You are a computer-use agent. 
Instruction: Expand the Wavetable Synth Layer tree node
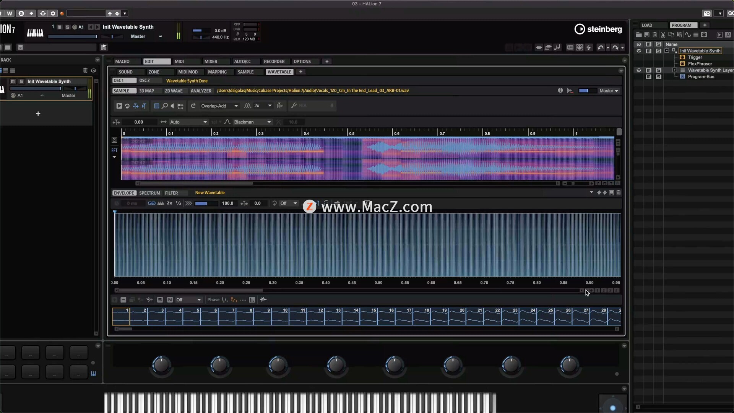[x=675, y=70]
